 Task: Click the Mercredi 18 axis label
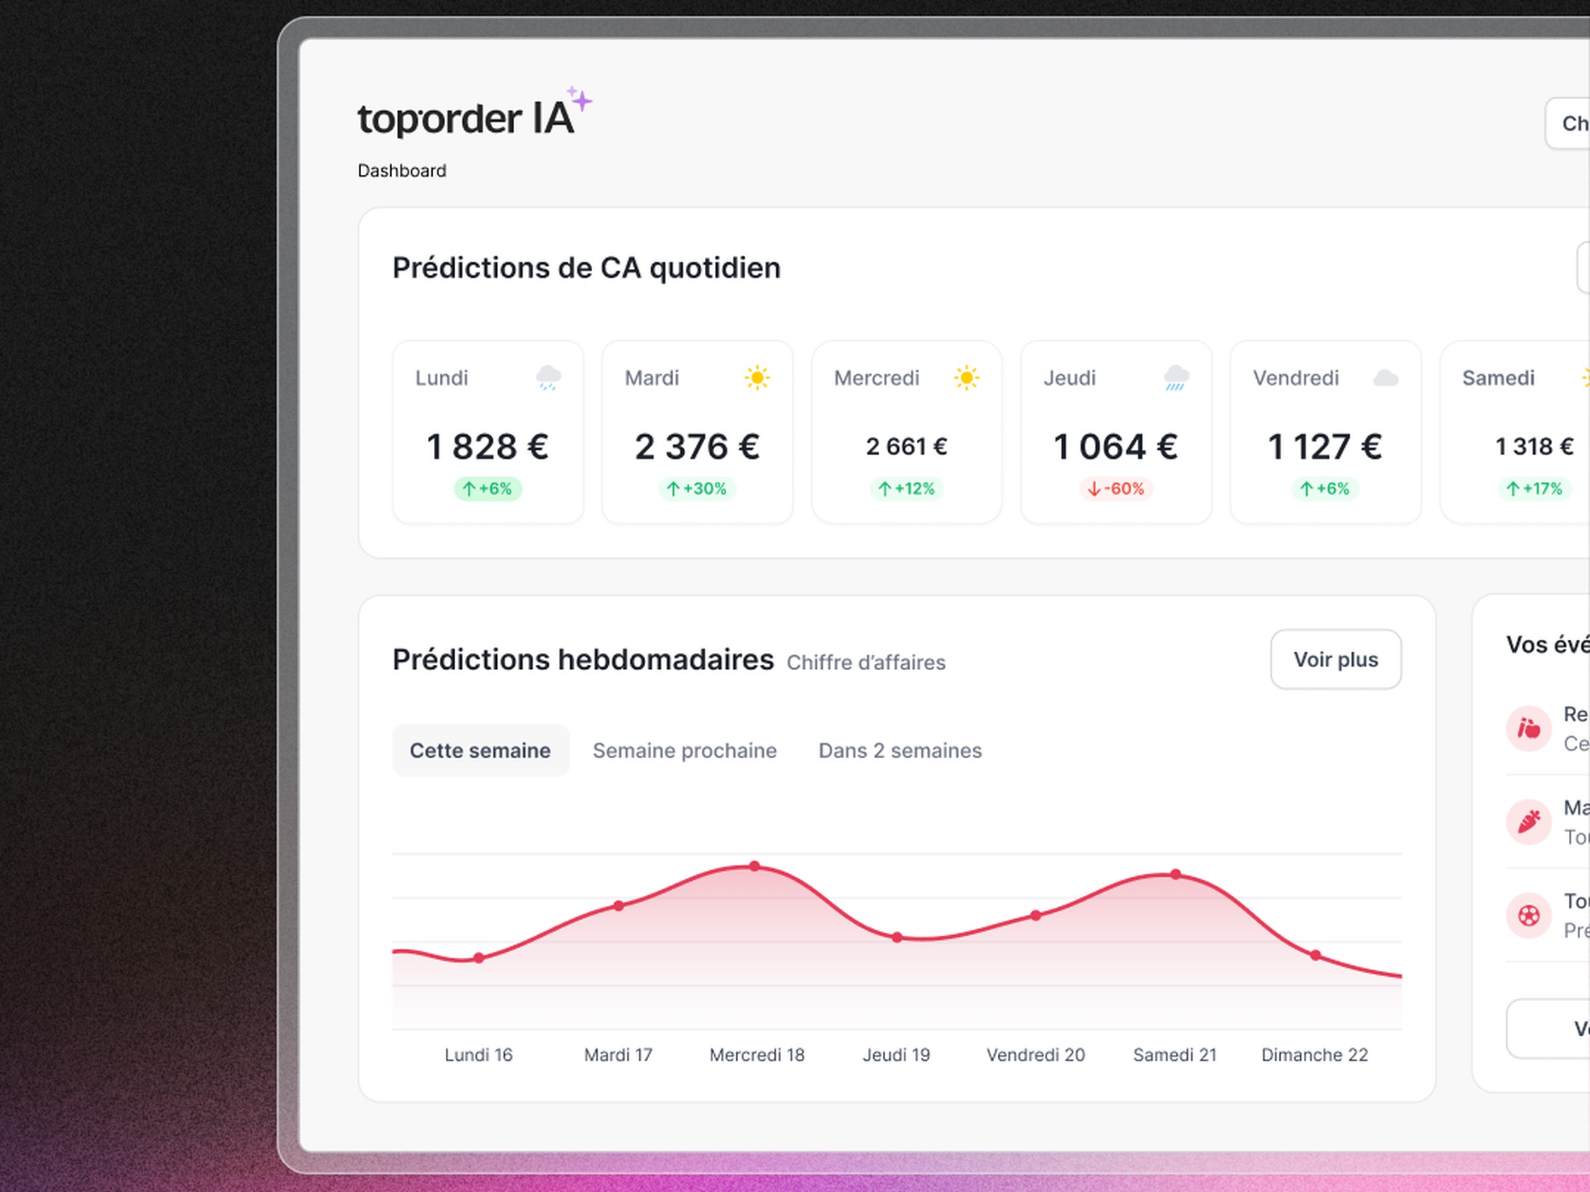point(757,1055)
